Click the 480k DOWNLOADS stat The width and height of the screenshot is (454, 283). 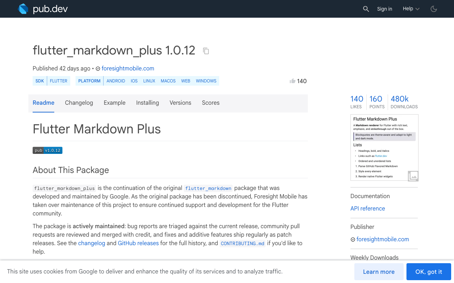pos(404,102)
